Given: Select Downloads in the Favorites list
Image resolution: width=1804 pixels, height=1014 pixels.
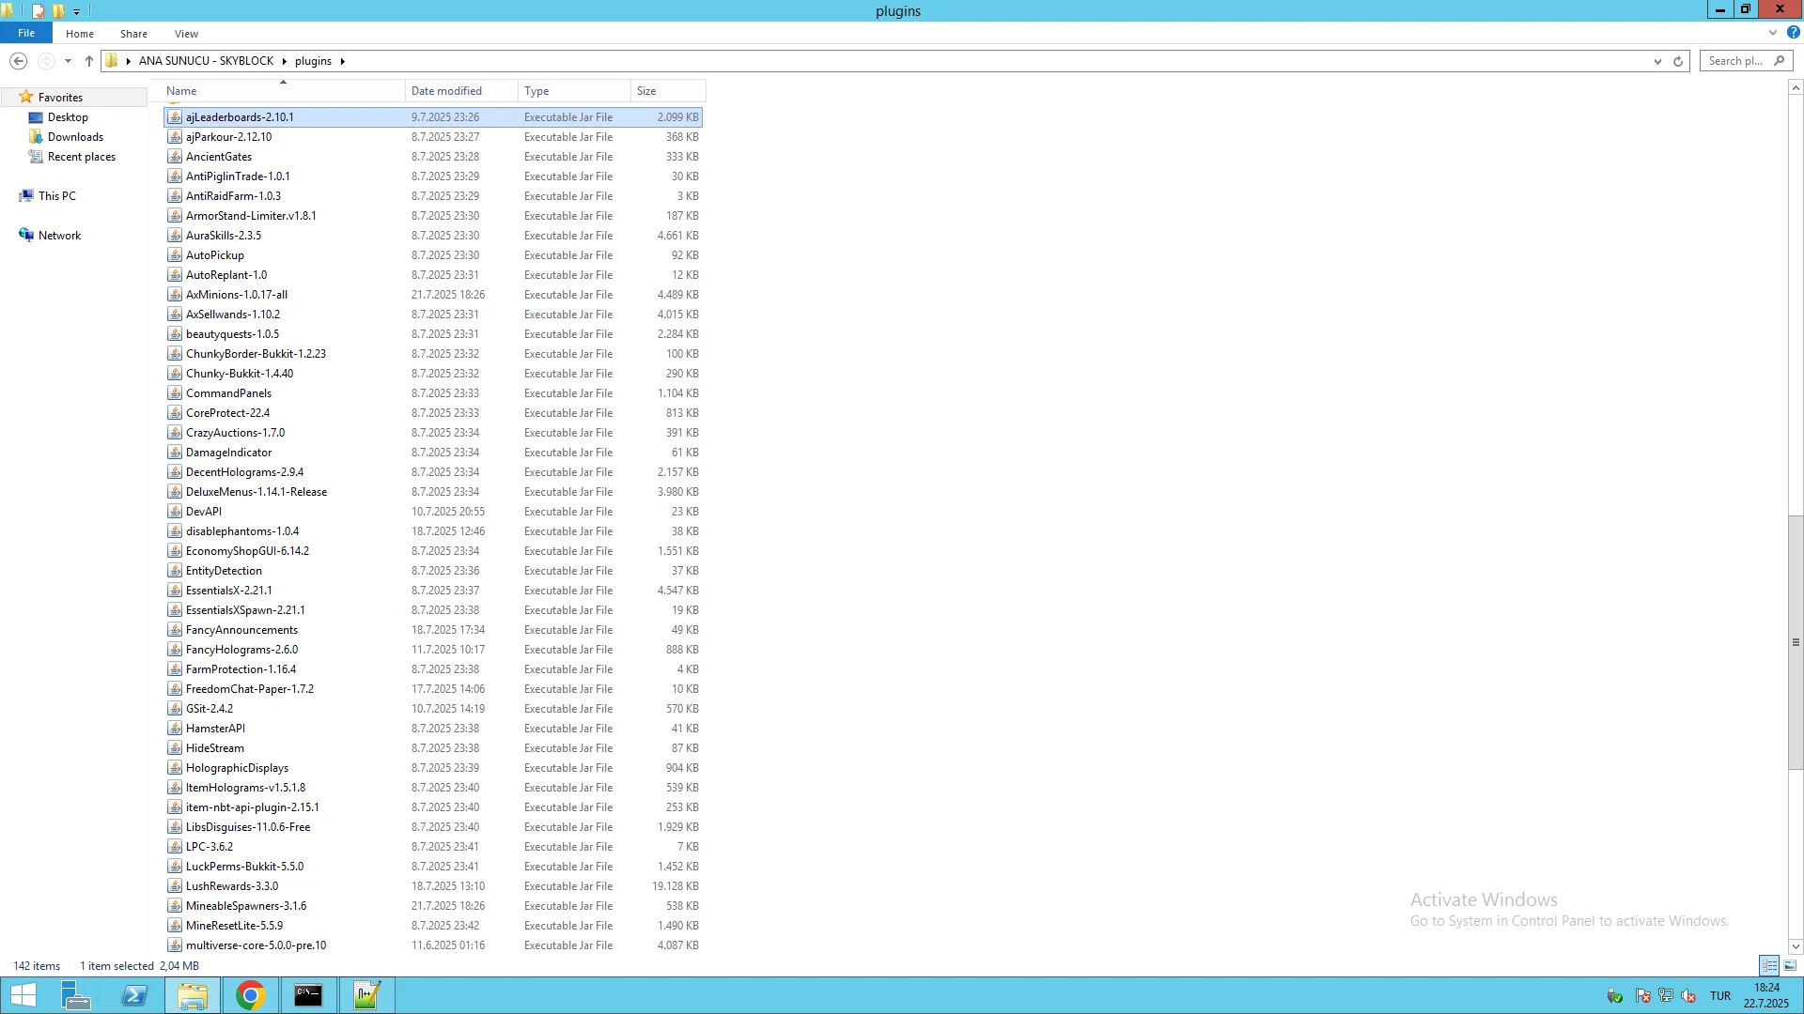Looking at the screenshot, I should pos(75,137).
